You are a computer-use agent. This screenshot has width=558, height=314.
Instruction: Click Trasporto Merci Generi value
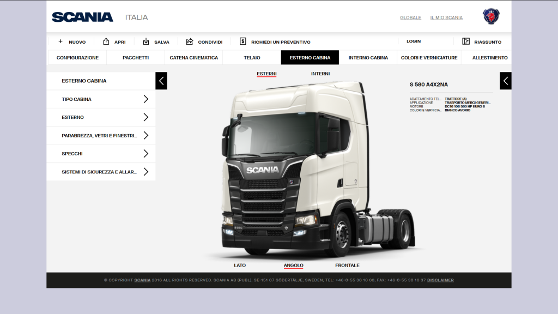(x=467, y=102)
